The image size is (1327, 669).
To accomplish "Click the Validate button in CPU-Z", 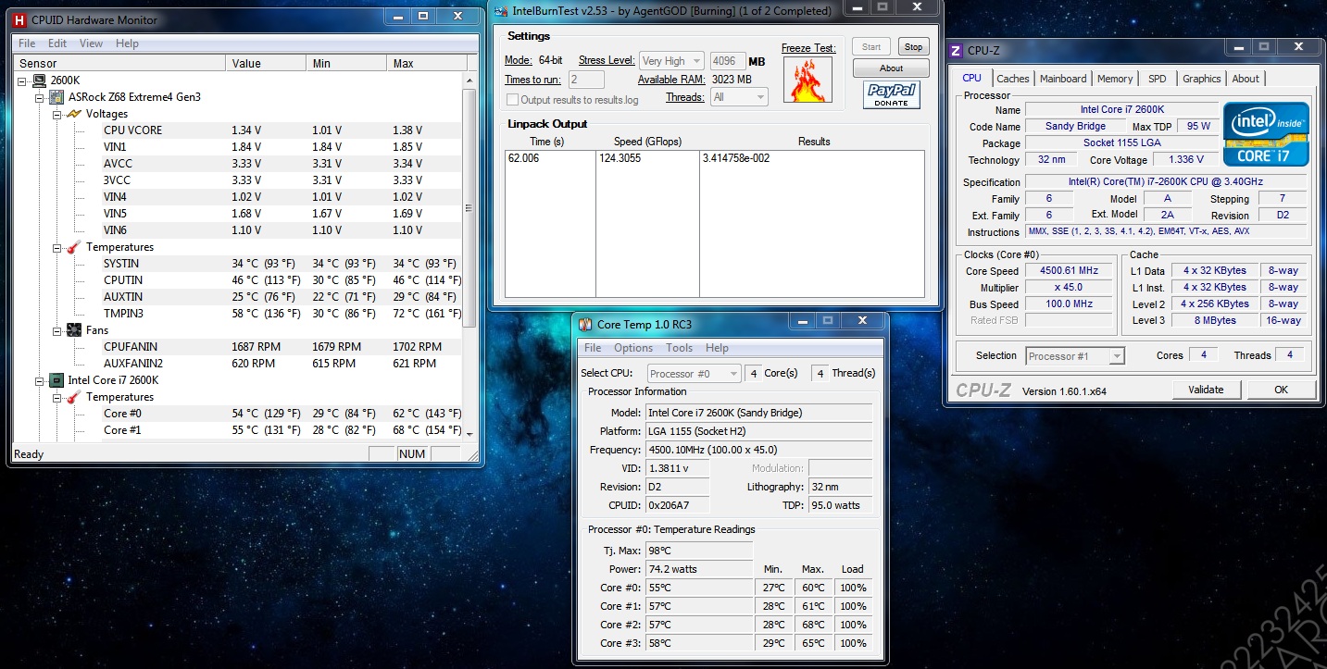I will point(1206,390).
